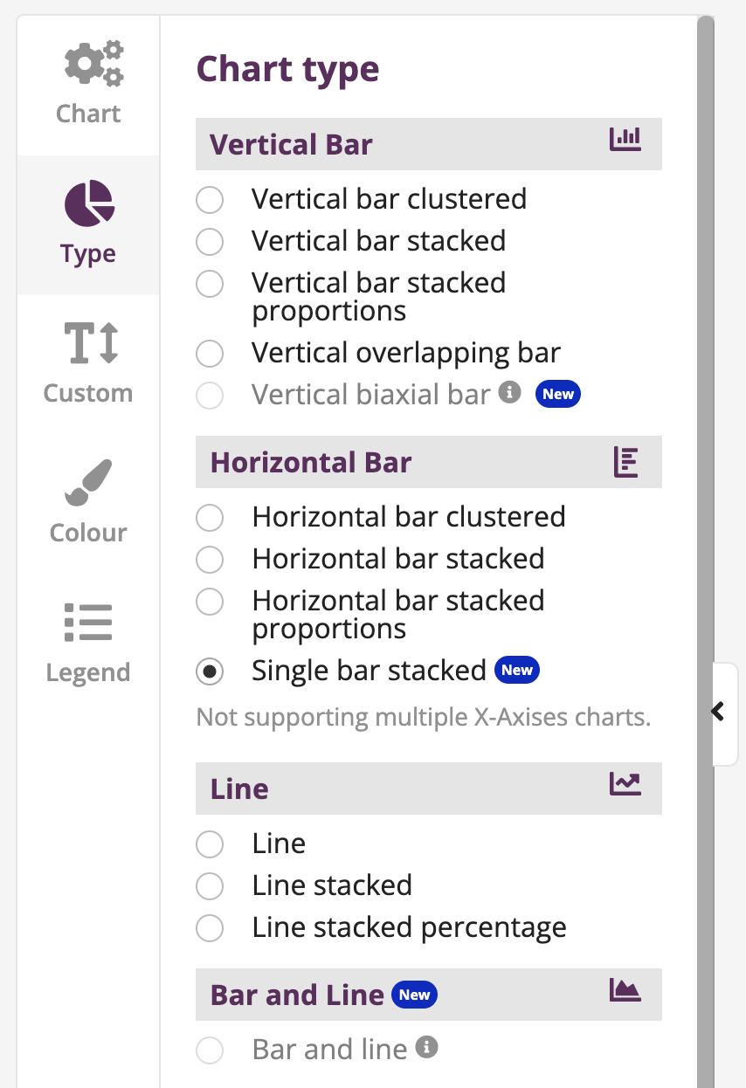Screen dimensions: 746x1088
Task: Open the Colour paintbrush tab
Action: click(88, 504)
